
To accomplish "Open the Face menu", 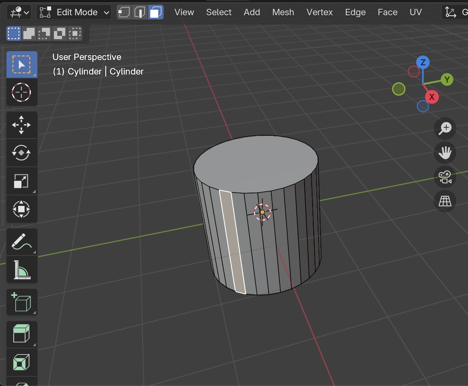I will [x=387, y=12].
